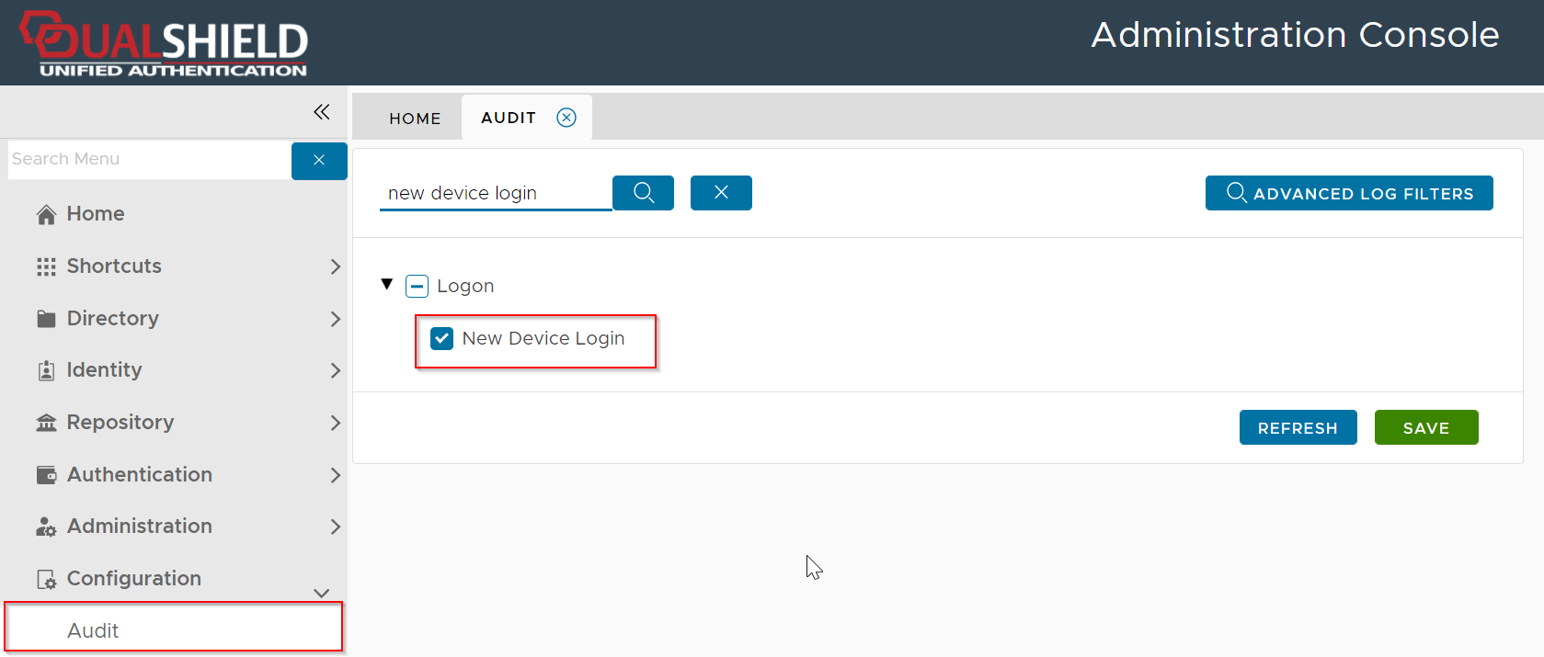The height and width of the screenshot is (657, 1544).
Task: Open the Shortcuts menu item
Action: 114,266
